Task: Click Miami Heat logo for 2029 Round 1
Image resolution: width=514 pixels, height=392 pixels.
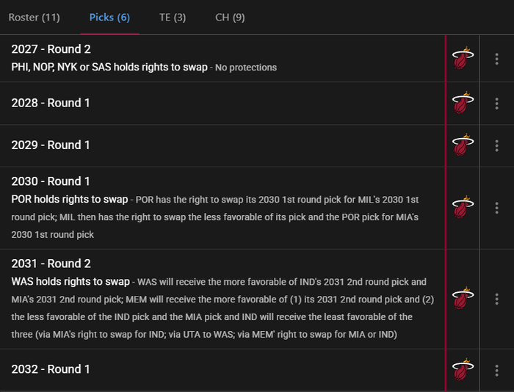Action: [x=463, y=145]
